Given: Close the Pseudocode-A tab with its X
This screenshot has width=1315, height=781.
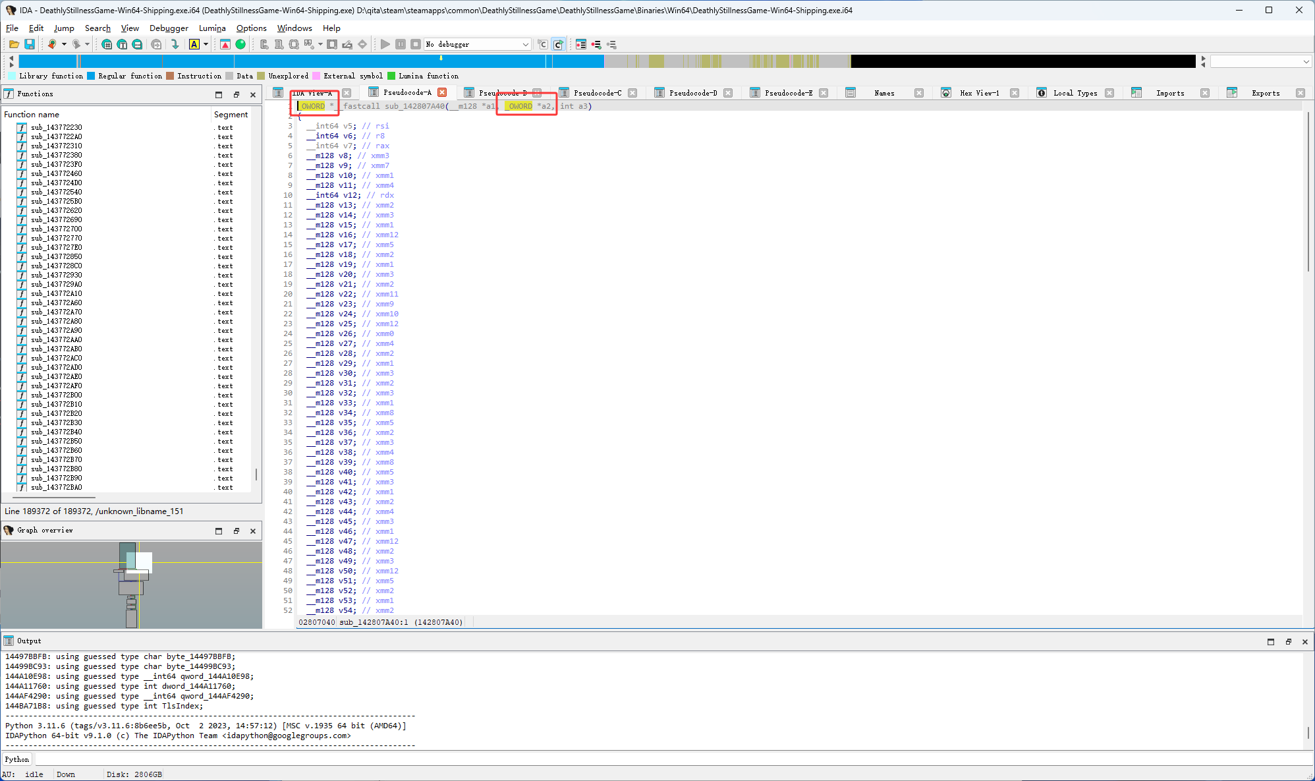Looking at the screenshot, I should [442, 92].
